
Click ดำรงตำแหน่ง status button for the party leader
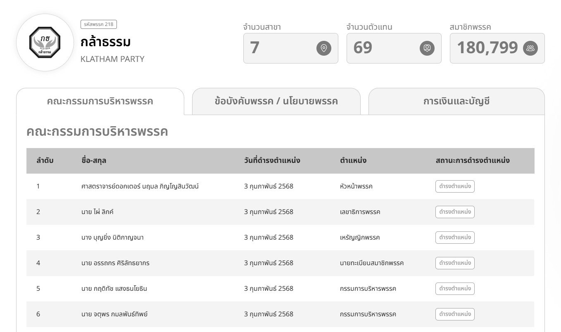pos(455,186)
